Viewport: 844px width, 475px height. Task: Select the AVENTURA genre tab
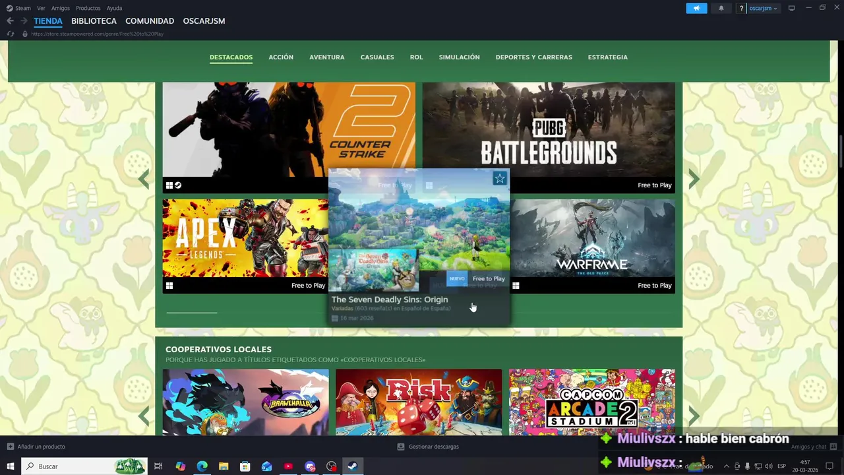click(x=327, y=57)
